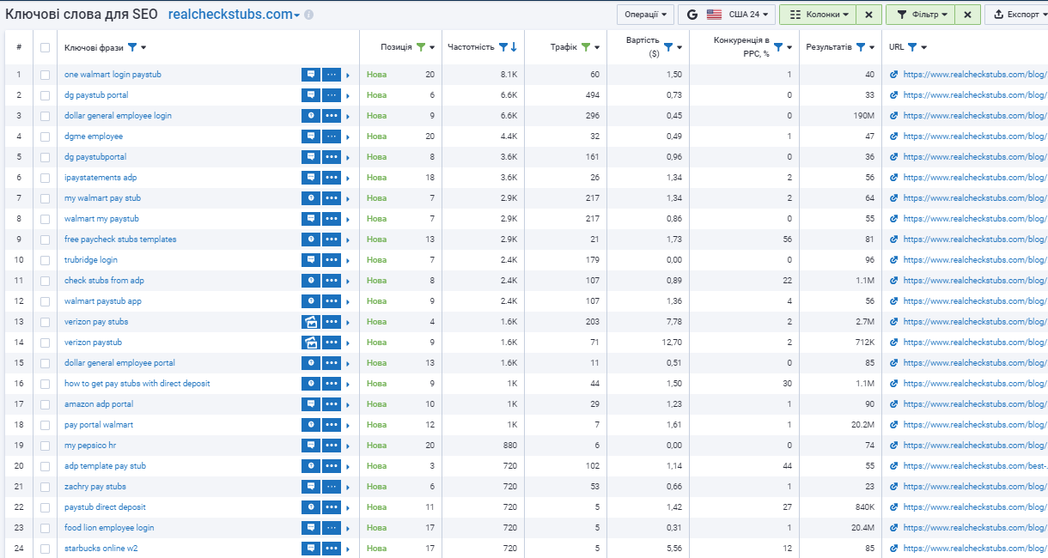Click the chat icon for one walmart login paystub

(x=311, y=75)
